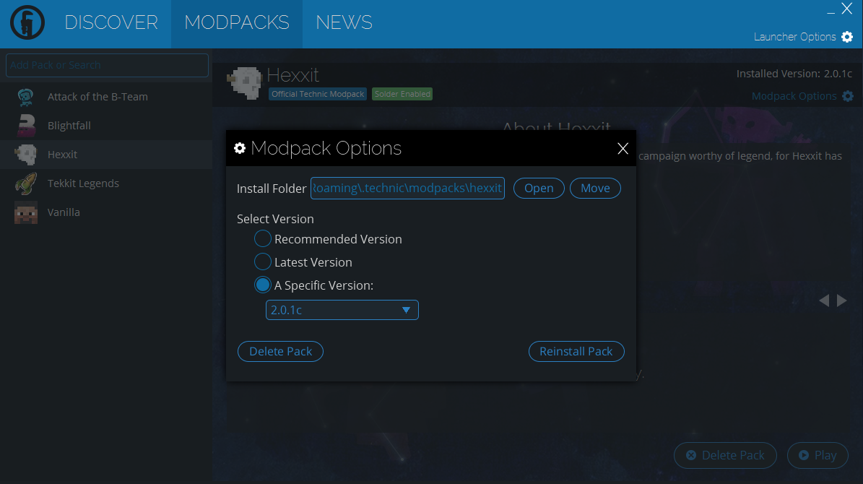Select Recommended Version radio button
Image resolution: width=863 pixels, height=484 pixels.
[x=263, y=239]
